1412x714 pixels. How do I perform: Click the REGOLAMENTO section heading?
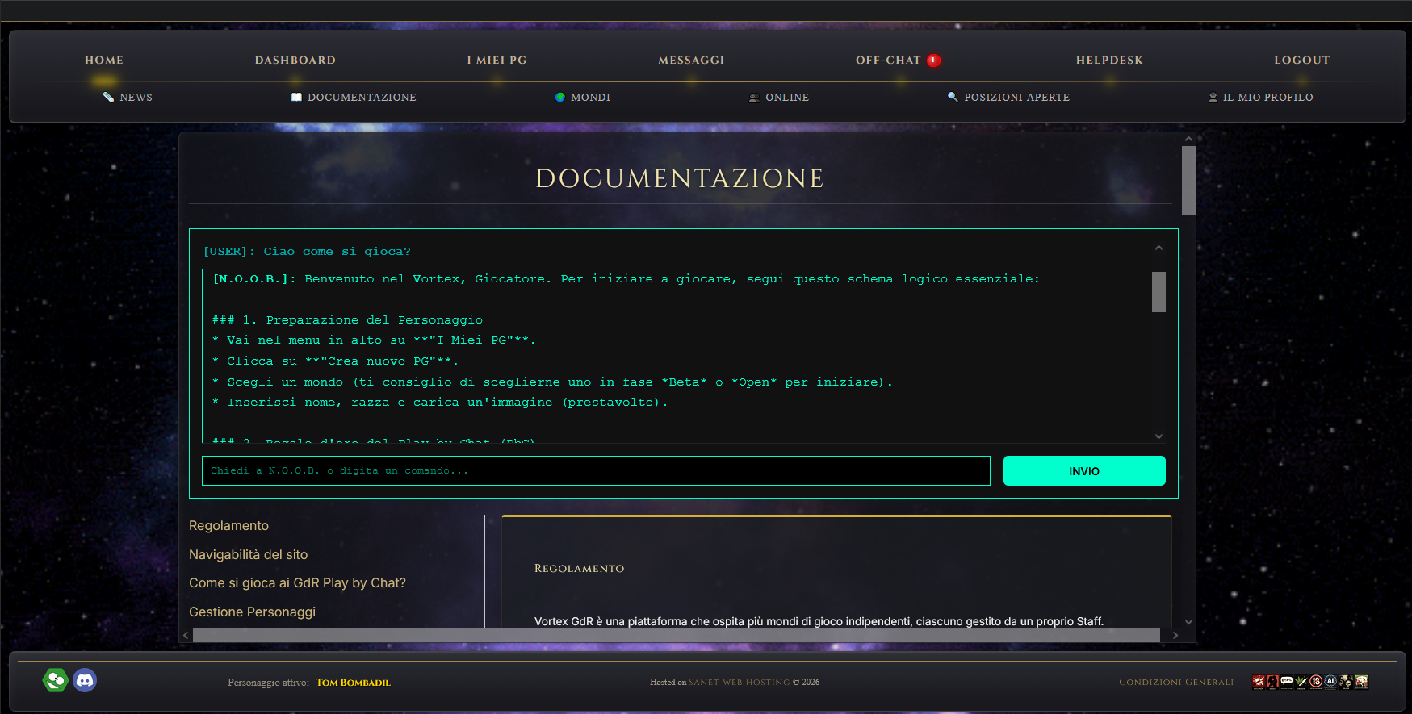point(579,569)
